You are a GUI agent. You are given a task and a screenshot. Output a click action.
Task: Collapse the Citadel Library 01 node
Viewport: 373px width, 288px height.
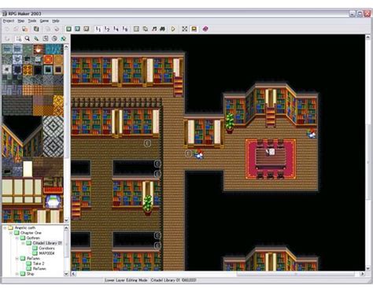(x=23, y=243)
